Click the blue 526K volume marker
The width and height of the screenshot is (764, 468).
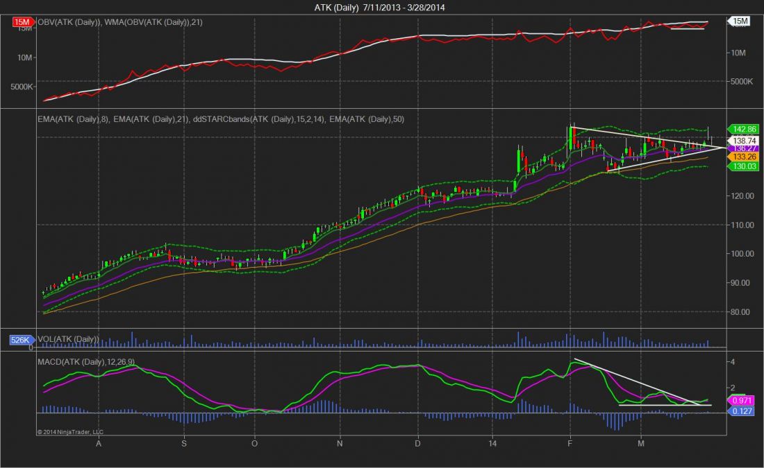pos(19,340)
